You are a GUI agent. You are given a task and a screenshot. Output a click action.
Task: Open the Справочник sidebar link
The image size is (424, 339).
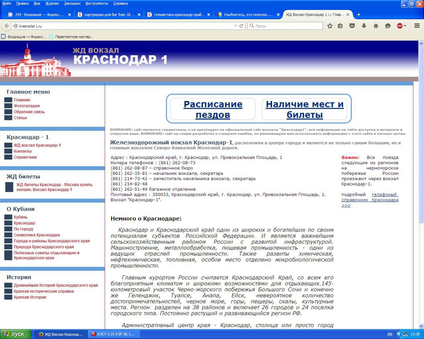tap(25, 157)
